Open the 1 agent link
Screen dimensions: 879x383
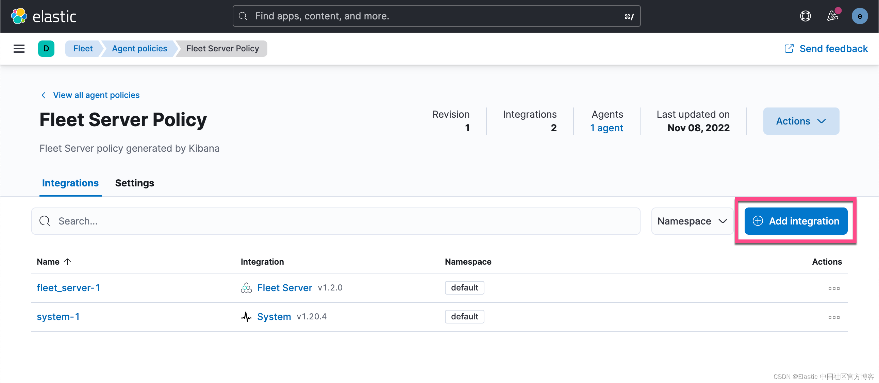[607, 128]
